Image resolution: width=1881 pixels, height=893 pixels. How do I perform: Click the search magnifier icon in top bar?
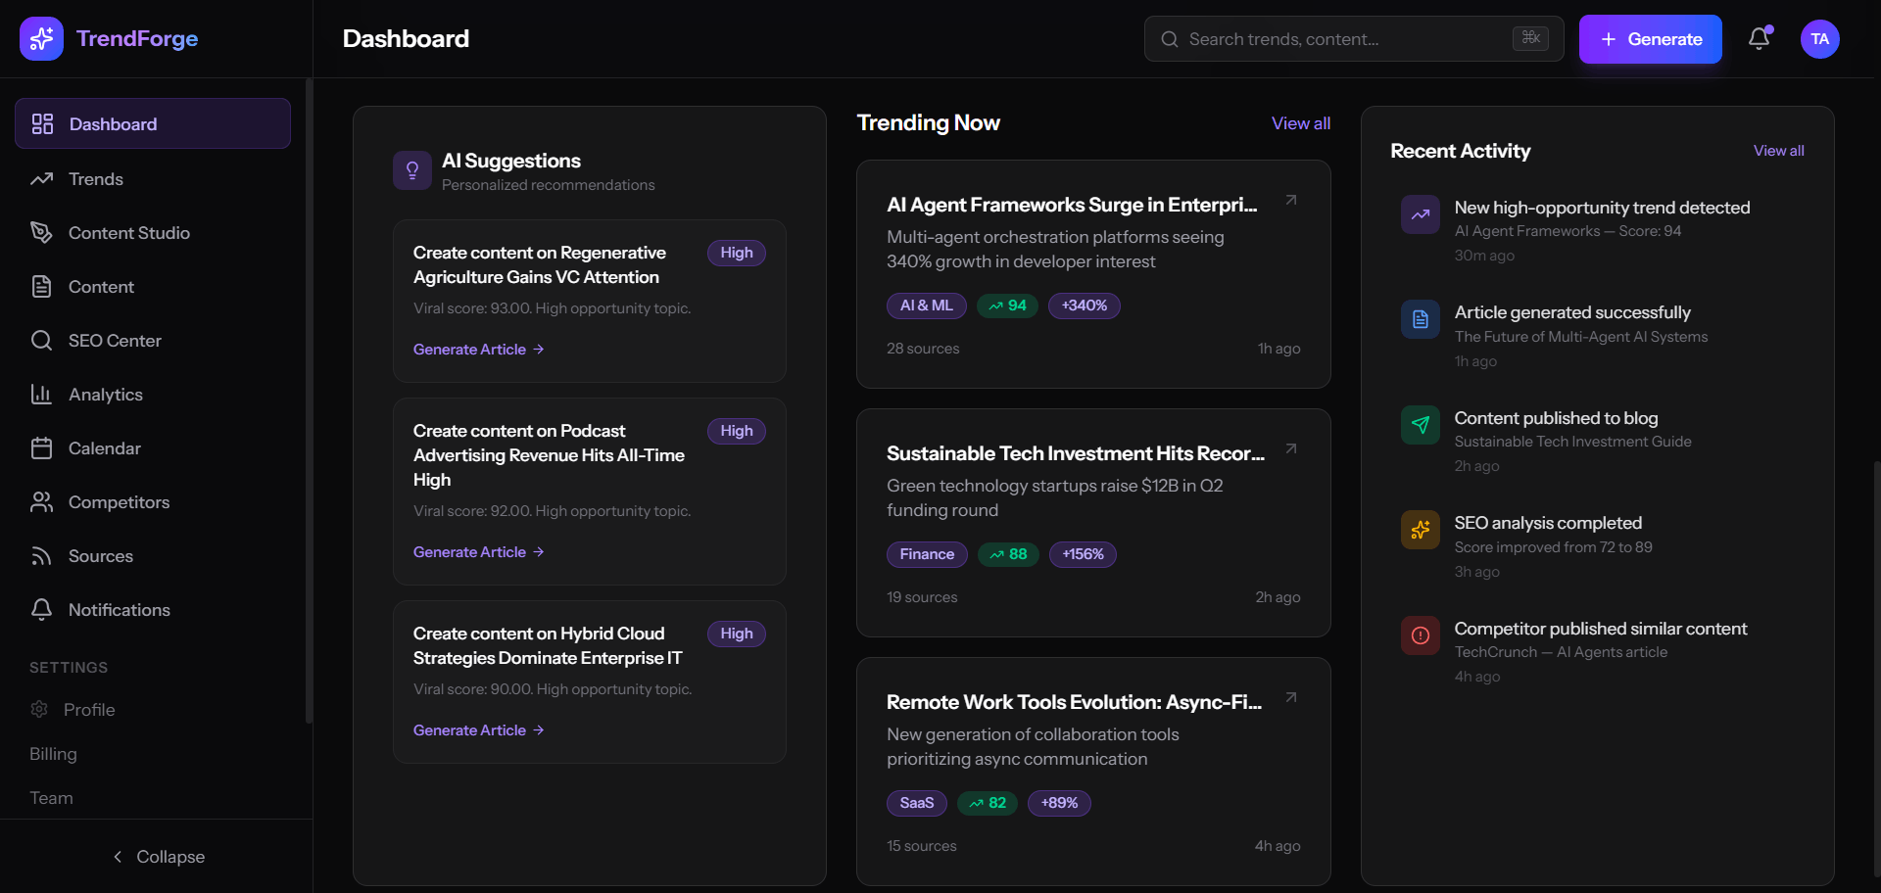(x=1169, y=39)
